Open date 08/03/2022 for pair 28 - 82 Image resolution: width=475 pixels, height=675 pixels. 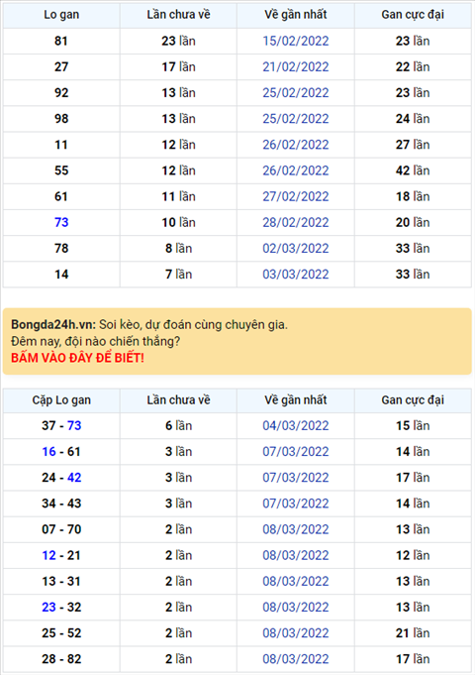(x=296, y=659)
